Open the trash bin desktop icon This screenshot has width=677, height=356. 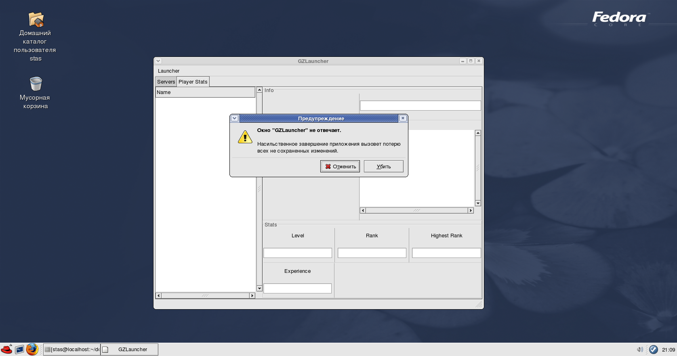pyautogui.click(x=36, y=84)
